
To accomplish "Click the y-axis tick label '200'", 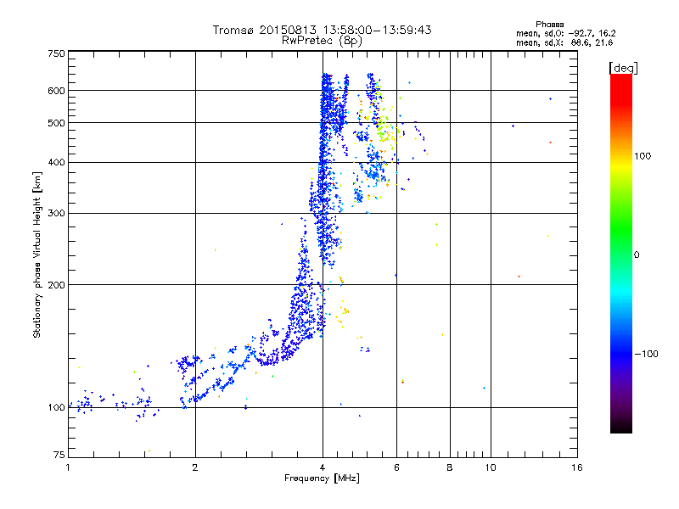I will click(56, 285).
